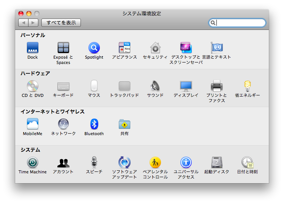
Task: Minimize window with yellow button
Action: [29, 14]
